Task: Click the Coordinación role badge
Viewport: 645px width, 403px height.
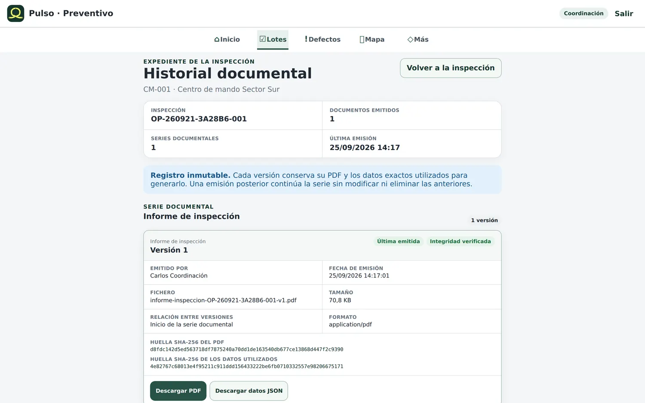Action: (584, 13)
